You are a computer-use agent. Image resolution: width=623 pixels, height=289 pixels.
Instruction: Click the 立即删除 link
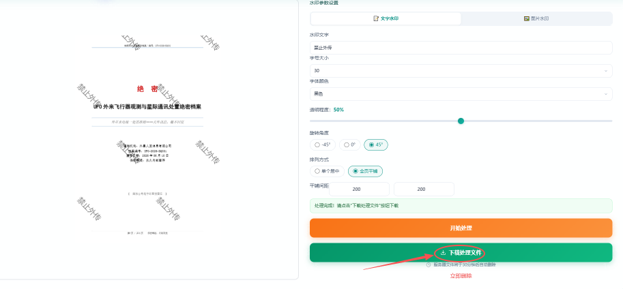(x=461, y=275)
